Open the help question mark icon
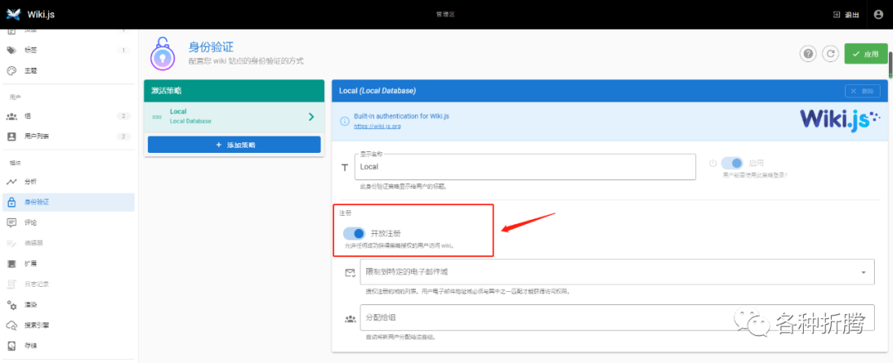Viewport: 893px width, 363px height. [807, 54]
